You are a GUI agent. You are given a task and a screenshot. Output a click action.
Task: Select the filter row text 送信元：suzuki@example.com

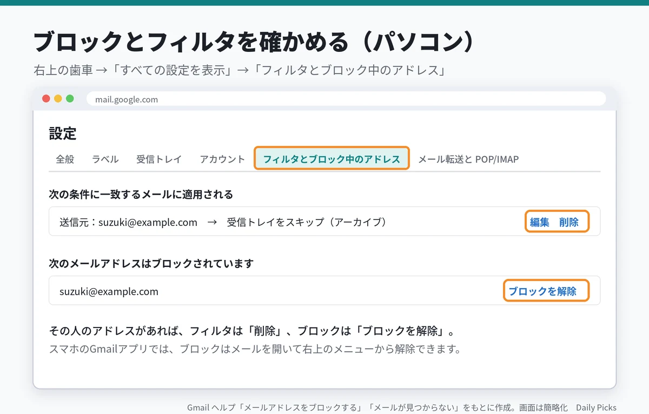coord(128,222)
